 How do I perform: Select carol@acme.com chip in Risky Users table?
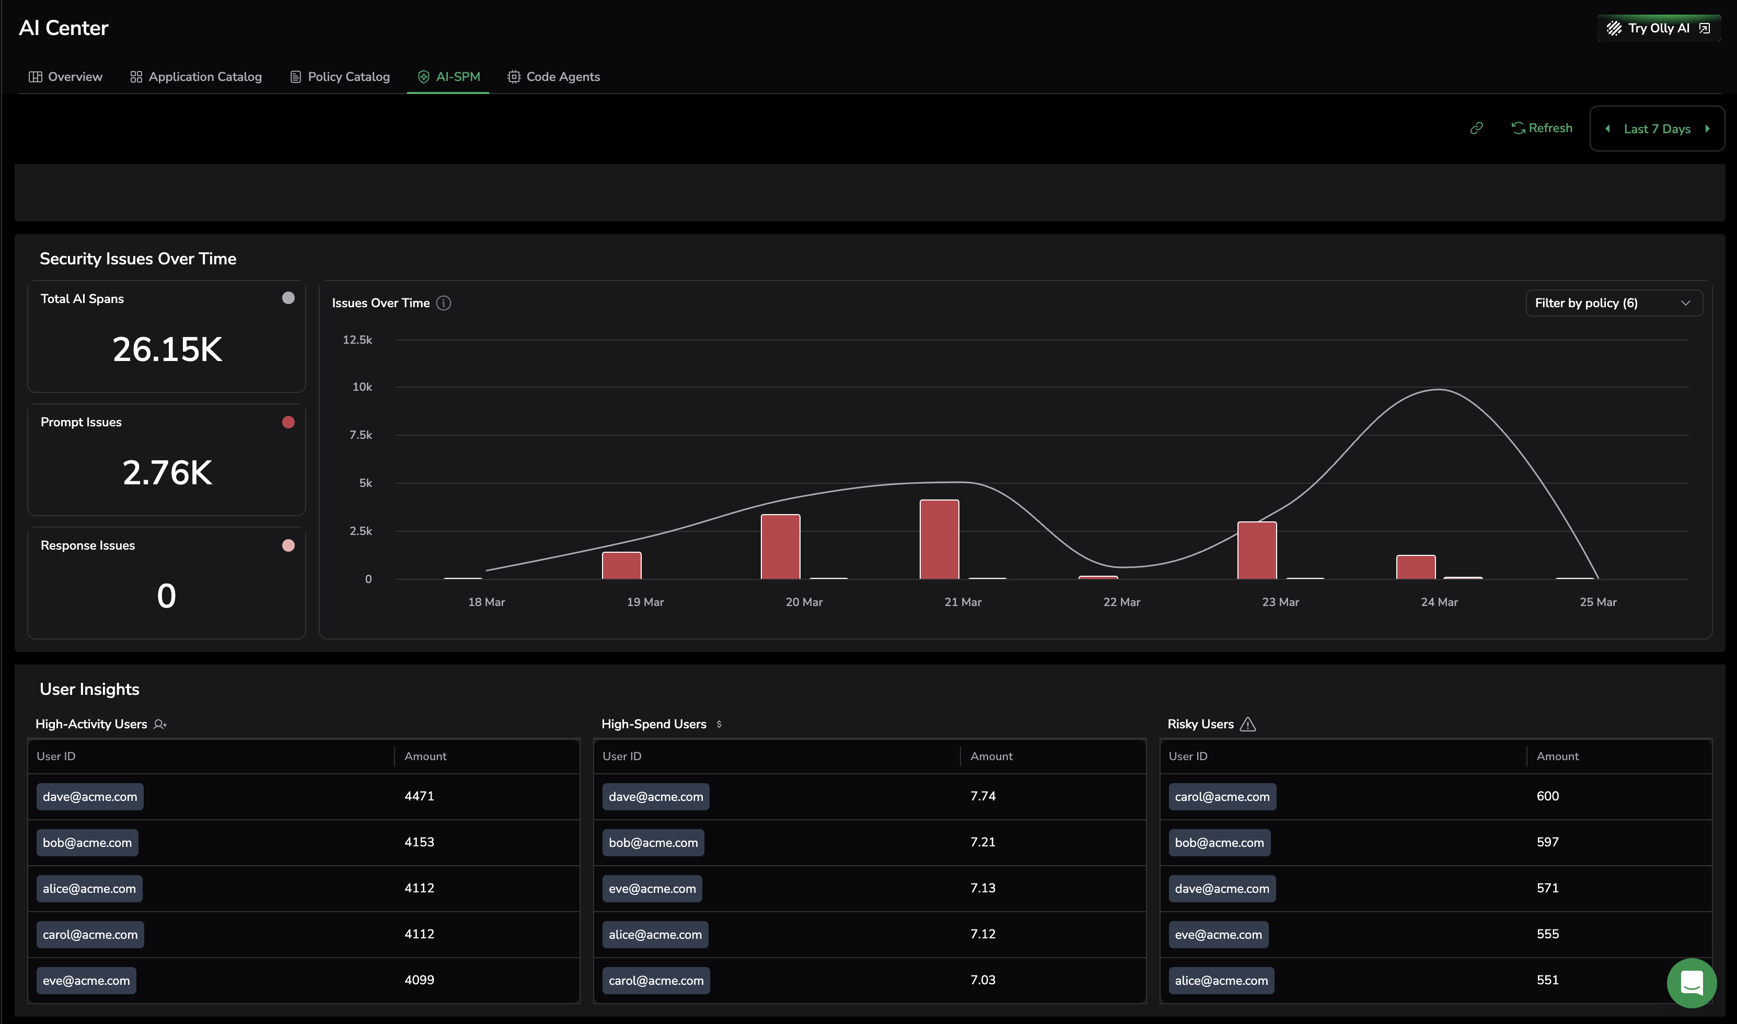pos(1221,796)
